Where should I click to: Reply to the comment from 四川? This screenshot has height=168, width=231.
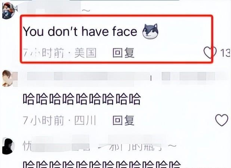pyautogui.click(x=123, y=120)
